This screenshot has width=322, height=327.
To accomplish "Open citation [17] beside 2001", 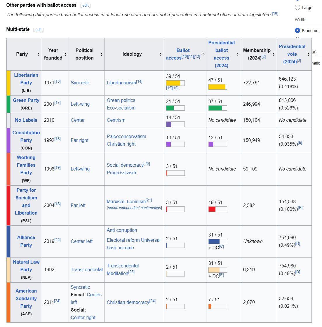I will (x=58, y=102).
